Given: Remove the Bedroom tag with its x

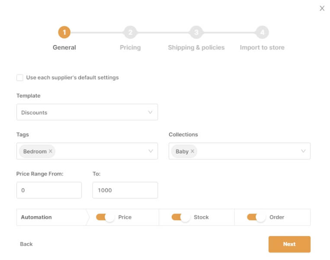Looking at the screenshot, I should tap(51, 151).
